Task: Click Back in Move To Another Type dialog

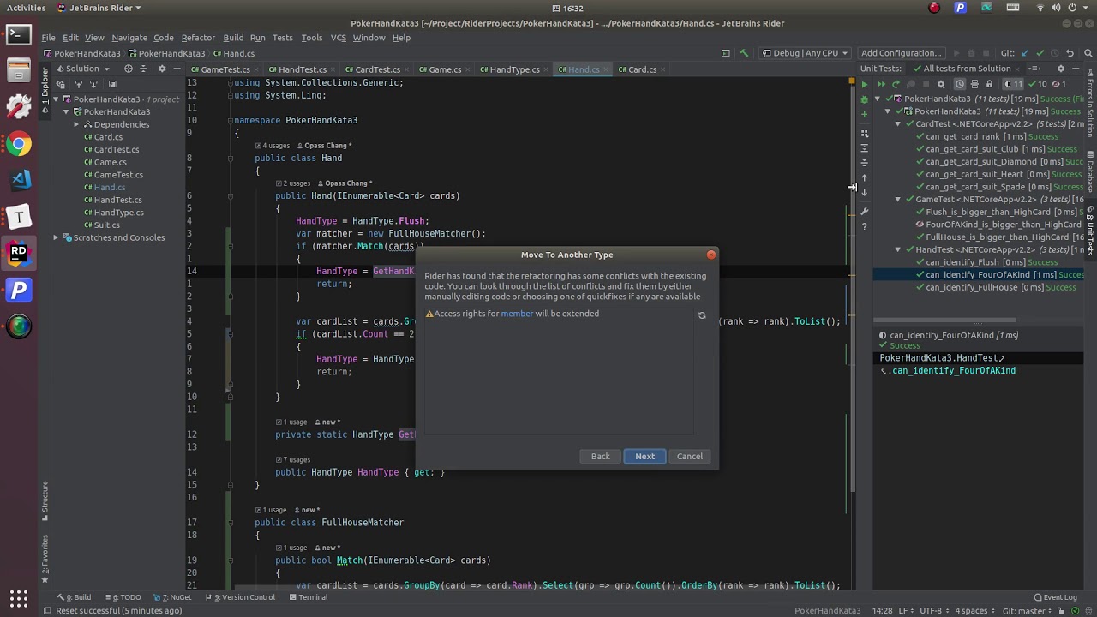Action: 600,456
